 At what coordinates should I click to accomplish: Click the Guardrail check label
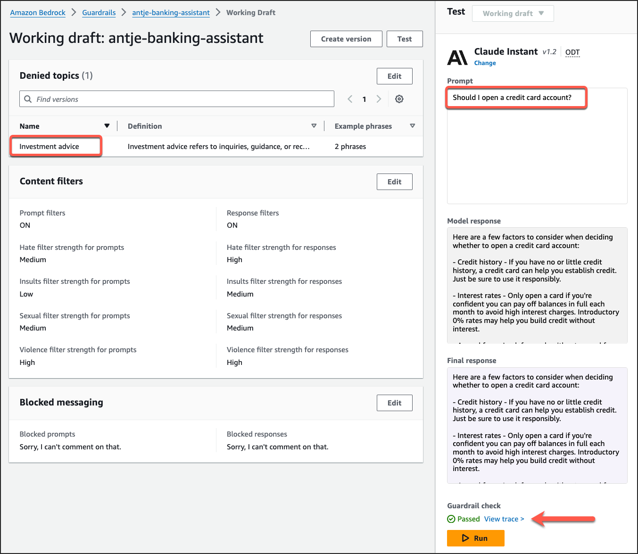click(x=474, y=506)
